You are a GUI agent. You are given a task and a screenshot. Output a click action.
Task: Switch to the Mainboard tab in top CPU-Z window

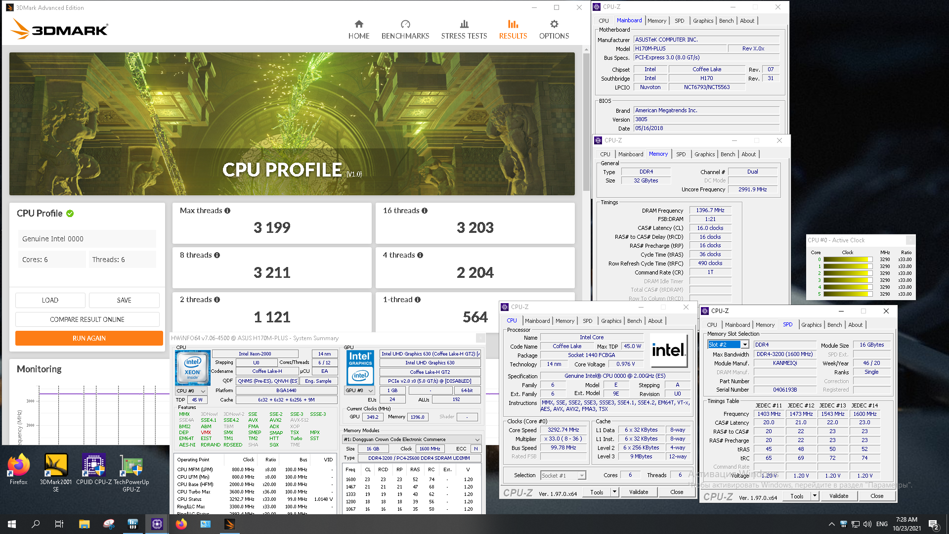pyautogui.click(x=629, y=20)
